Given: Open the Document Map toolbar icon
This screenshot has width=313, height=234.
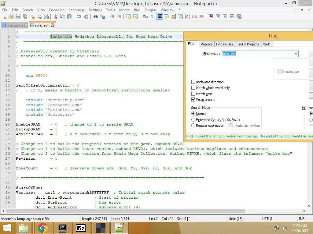Looking at the screenshot, I should (173, 16).
